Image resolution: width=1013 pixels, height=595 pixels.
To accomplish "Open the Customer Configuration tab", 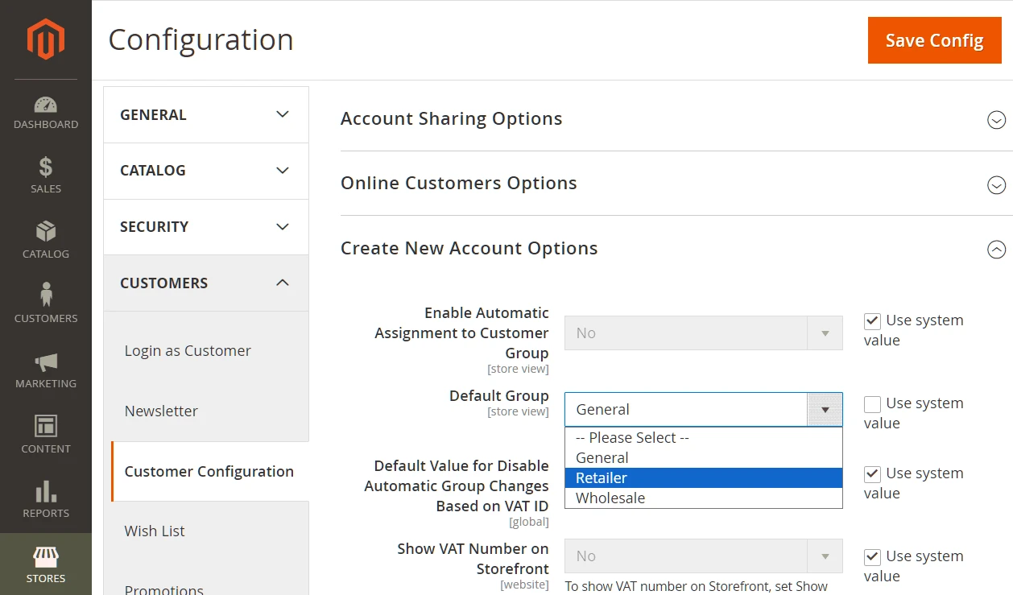I will click(209, 472).
